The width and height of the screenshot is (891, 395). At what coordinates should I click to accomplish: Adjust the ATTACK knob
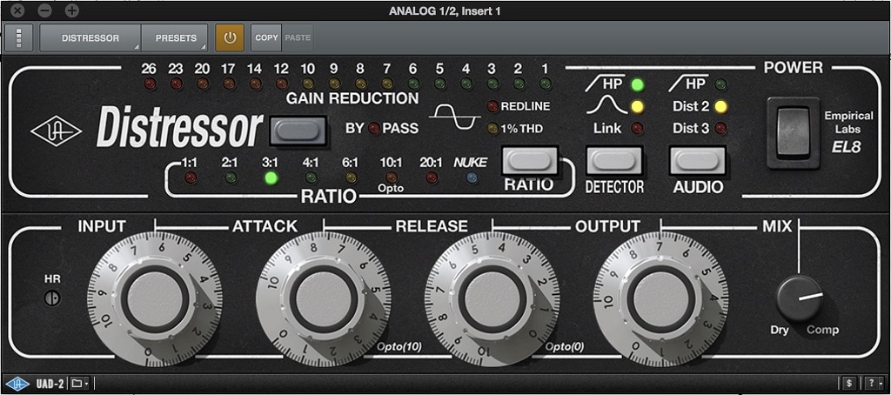tap(323, 298)
